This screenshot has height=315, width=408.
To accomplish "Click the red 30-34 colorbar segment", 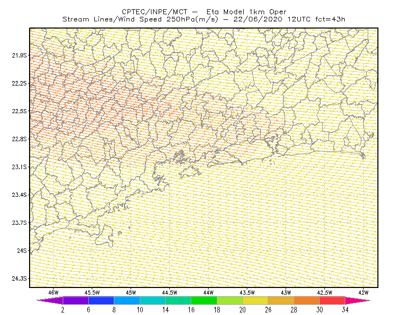I will pyautogui.click(x=333, y=300).
